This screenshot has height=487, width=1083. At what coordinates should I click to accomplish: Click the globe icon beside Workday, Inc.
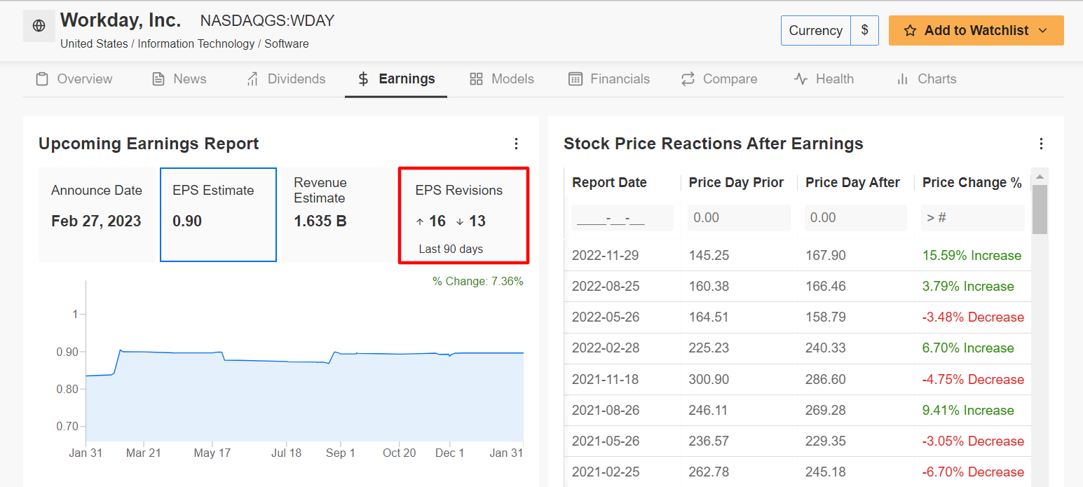point(39,26)
